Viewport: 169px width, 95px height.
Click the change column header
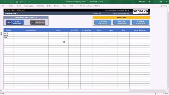pos(99,30)
